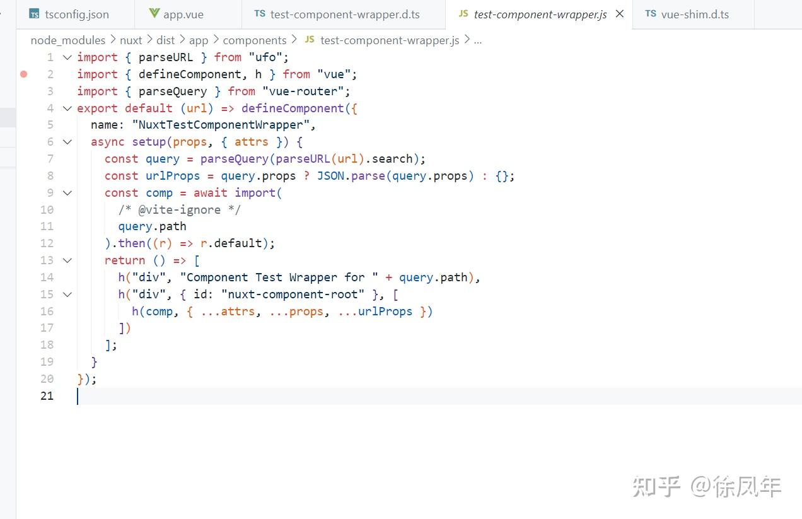Open the components breadcrumb segment
This screenshot has width=802, height=519.
pyautogui.click(x=255, y=40)
